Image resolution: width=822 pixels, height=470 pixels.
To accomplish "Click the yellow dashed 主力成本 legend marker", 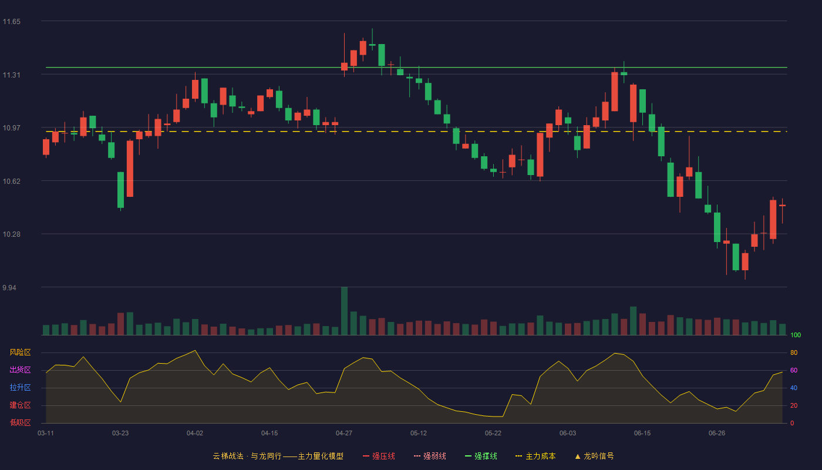I will click(519, 456).
